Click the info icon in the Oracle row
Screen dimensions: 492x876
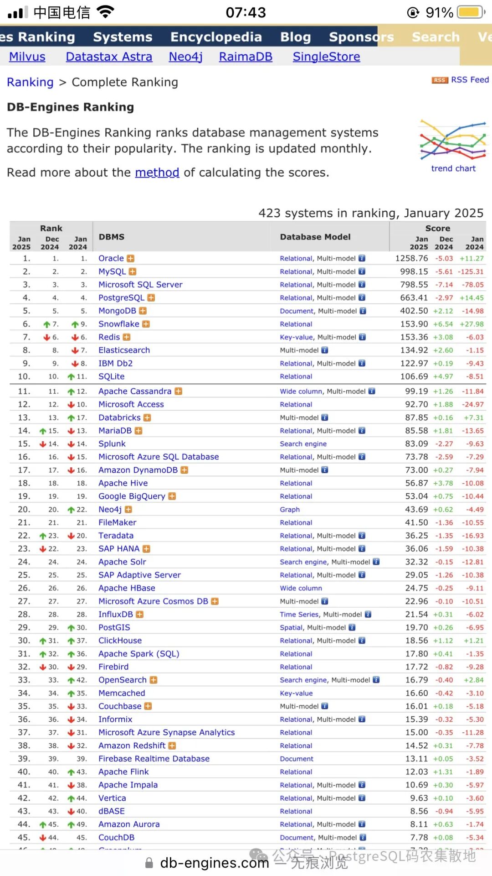point(362,258)
